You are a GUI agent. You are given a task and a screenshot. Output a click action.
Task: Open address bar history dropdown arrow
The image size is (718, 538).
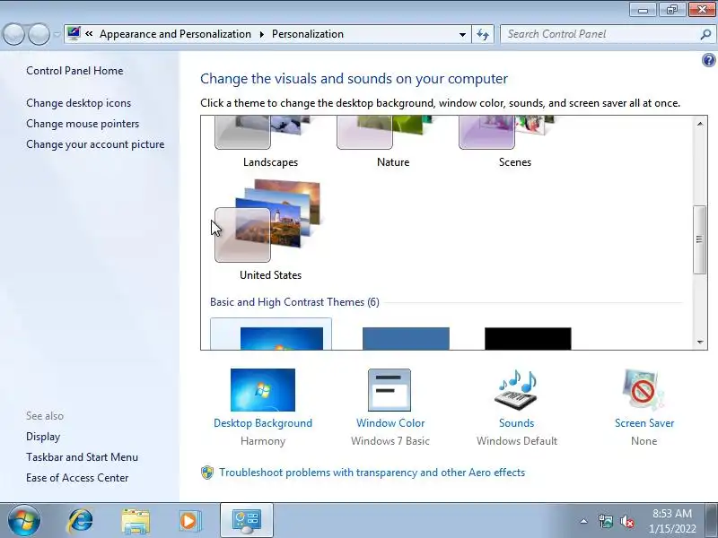[462, 34]
